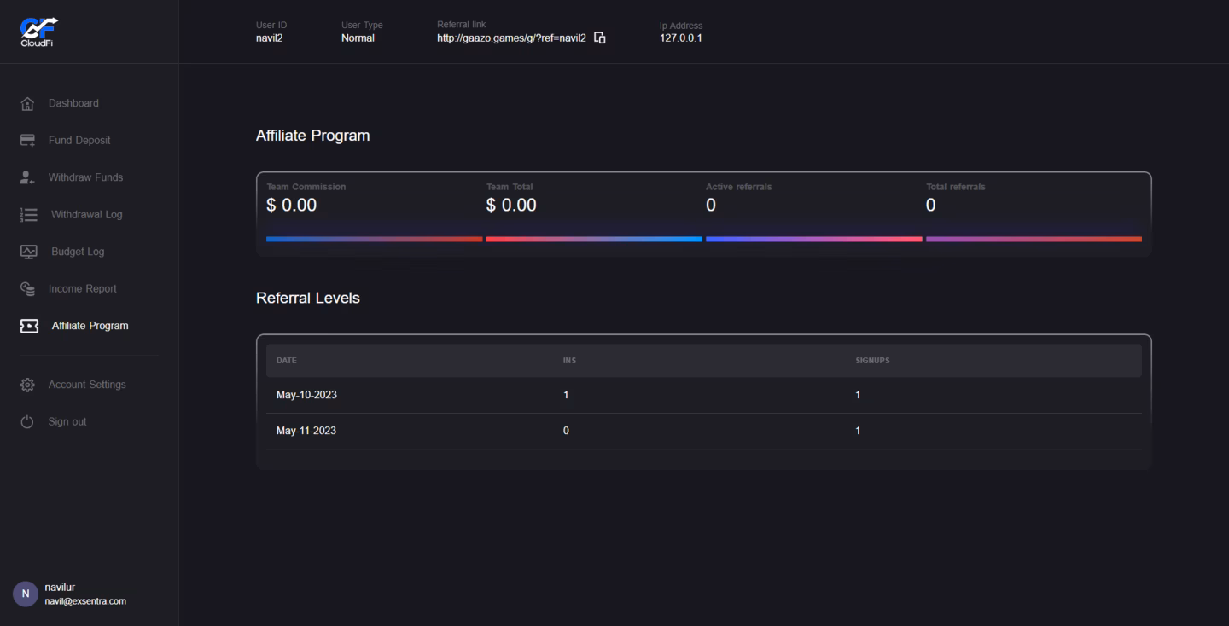Click the referral link URL text
Image resolution: width=1229 pixels, height=626 pixels.
coord(511,38)
